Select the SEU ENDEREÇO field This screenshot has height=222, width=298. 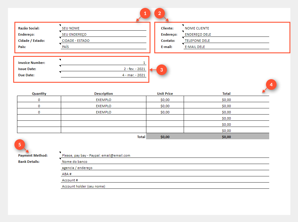(x=103, y=34)
